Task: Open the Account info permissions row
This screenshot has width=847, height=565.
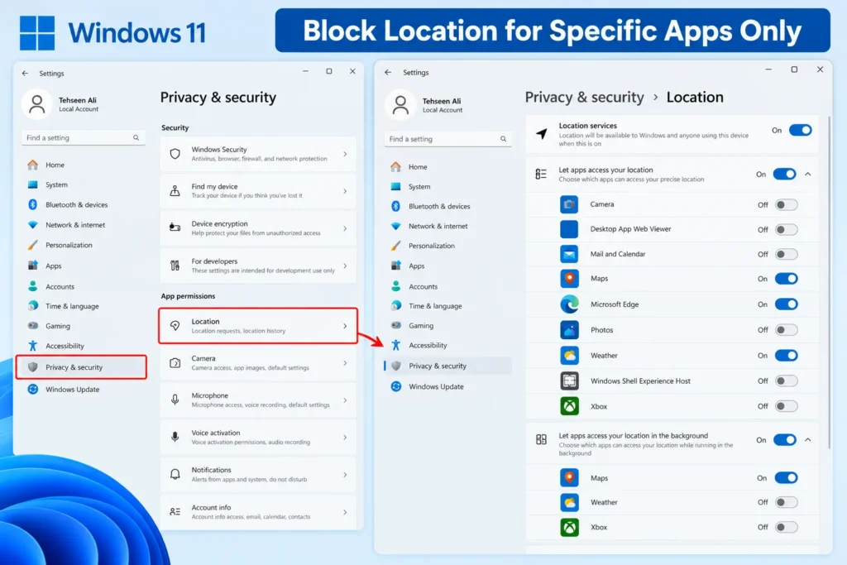Action: pos(258,511)
